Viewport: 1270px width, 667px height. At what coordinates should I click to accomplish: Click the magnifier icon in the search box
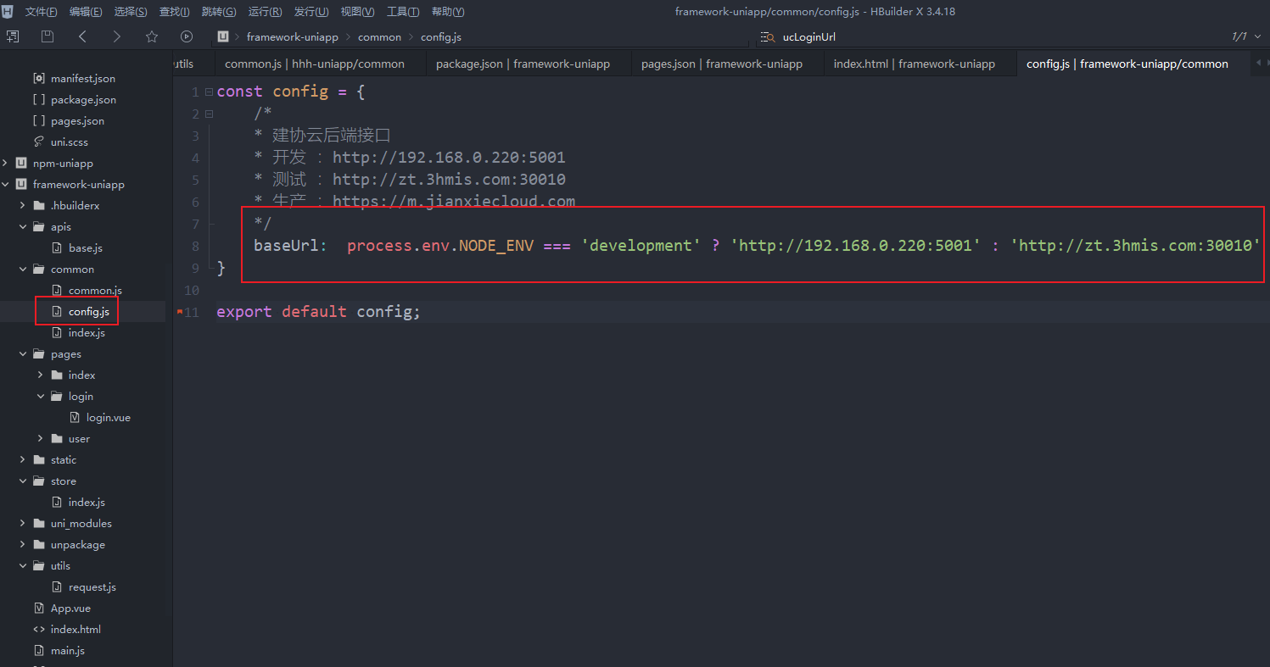(768, 36)
